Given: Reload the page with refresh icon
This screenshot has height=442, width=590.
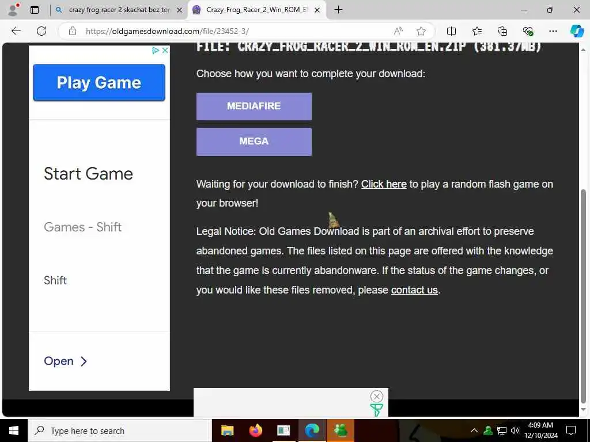Looking at the screenshot, I should pyautogui.click(x=41, y=31).
